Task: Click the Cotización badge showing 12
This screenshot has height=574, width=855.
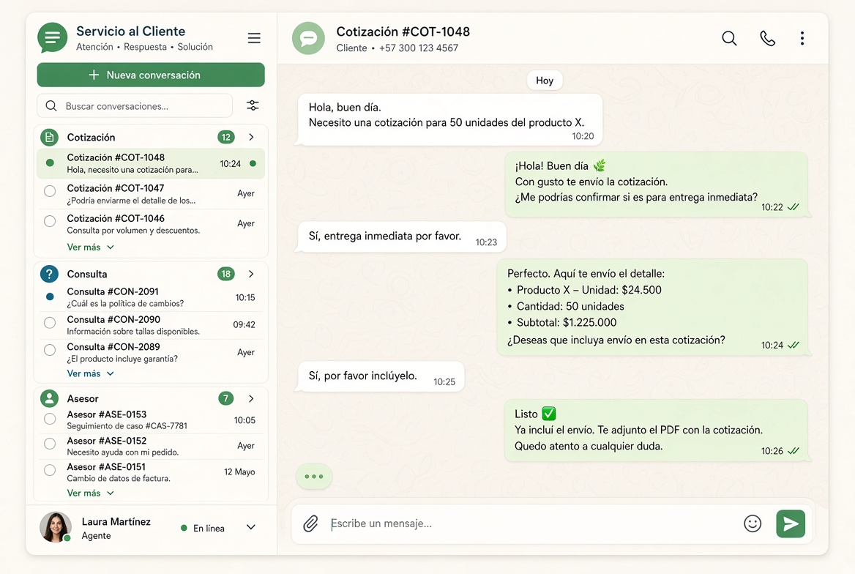Action: (225, 137)
